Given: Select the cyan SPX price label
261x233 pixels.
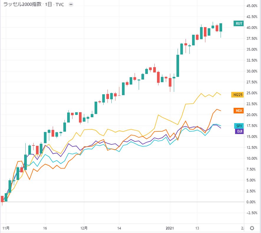Looking at the screenshot, I should click(x=239, y=126).
